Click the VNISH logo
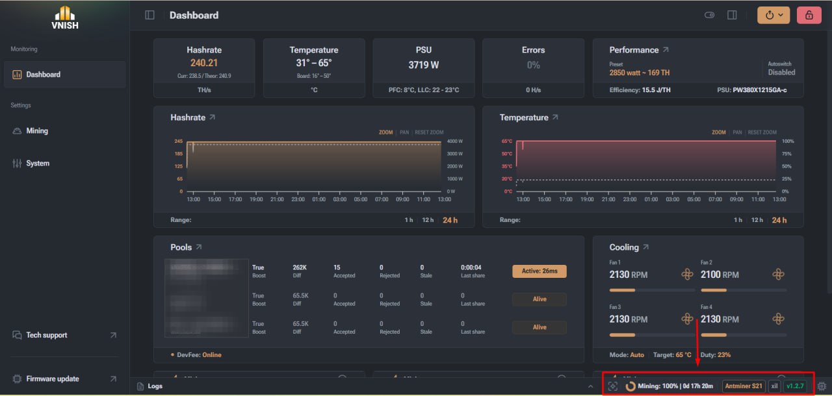 (x=64, y=18)
